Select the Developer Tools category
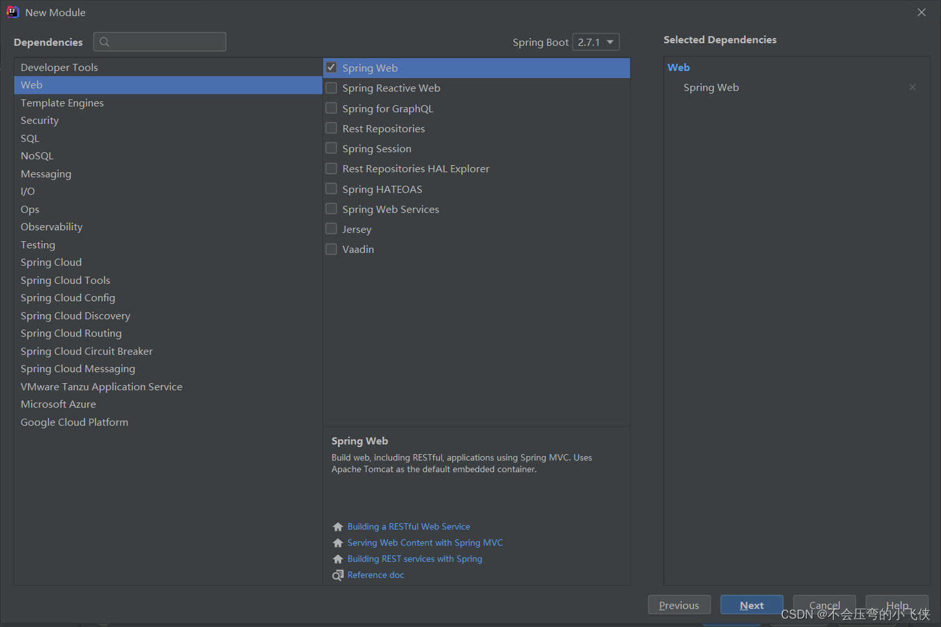941x627 pixels. [x=168, y=67]
